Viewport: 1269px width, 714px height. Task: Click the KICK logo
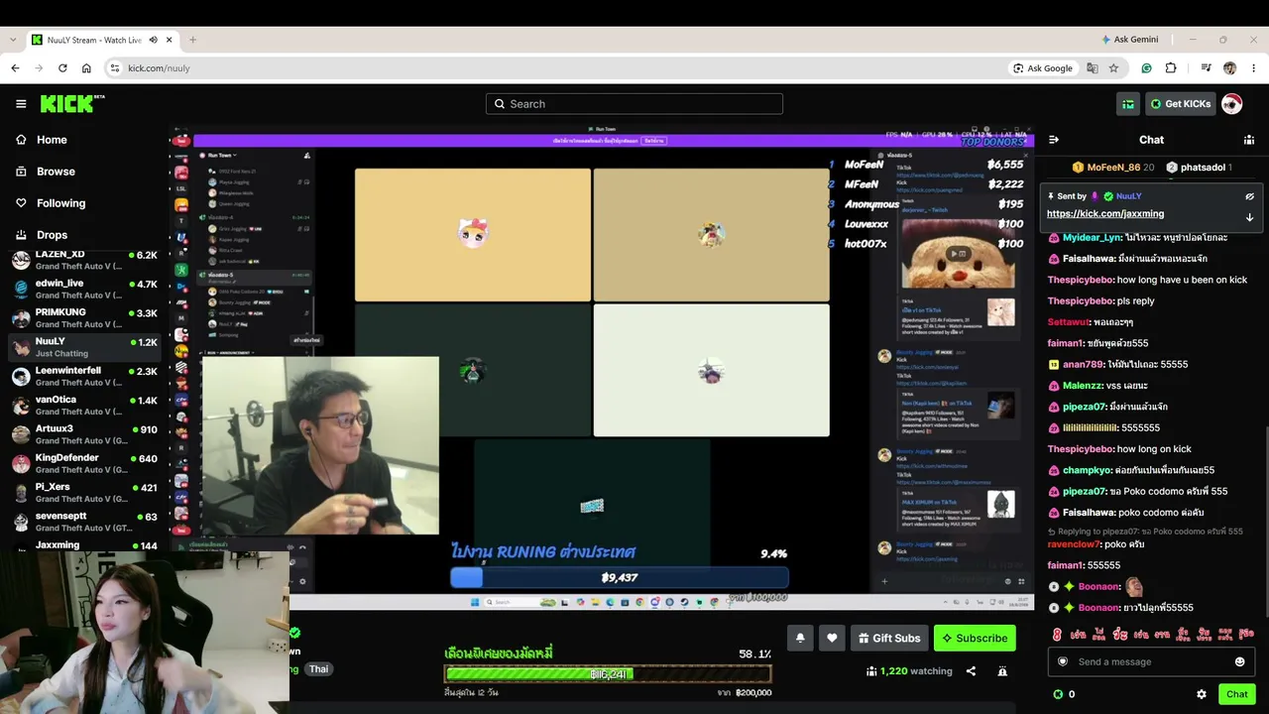click(72, 103)
